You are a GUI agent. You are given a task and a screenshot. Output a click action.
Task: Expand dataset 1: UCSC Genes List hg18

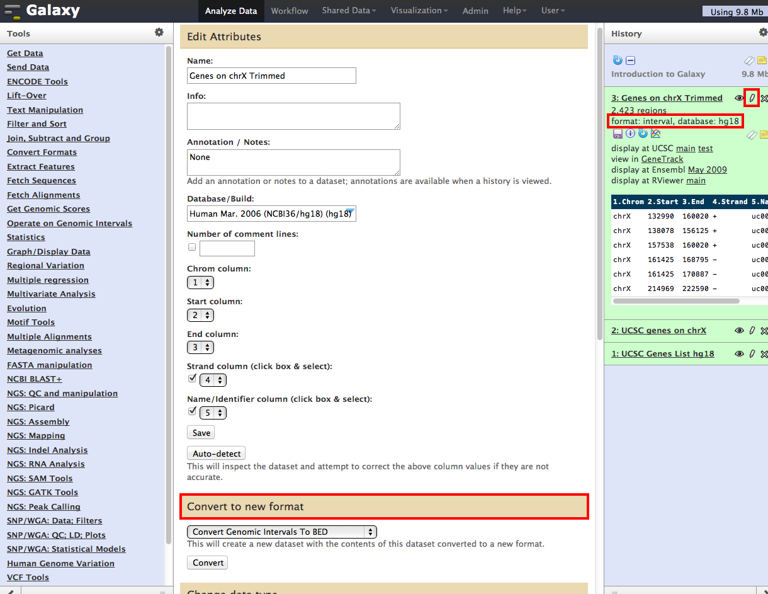tap(663, 354)
